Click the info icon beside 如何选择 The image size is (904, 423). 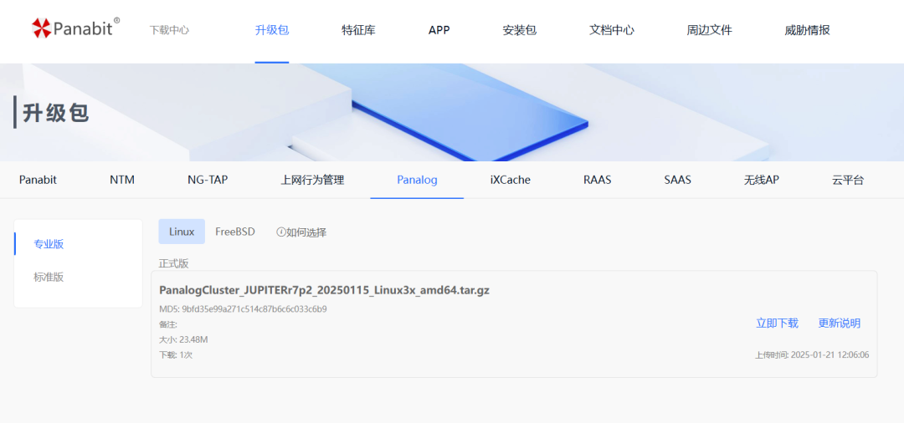[x=280, y=232]
